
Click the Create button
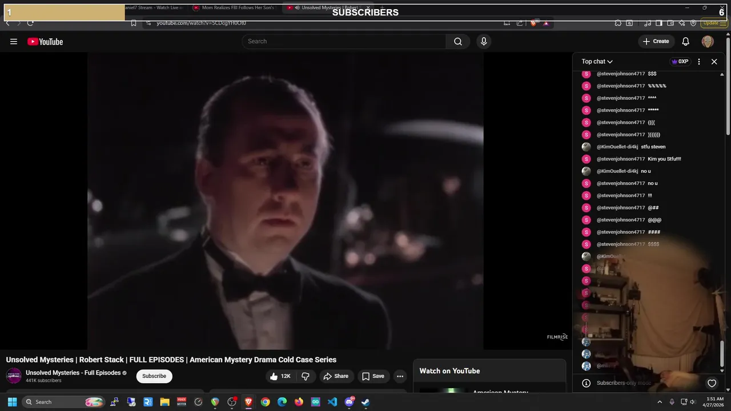[656, 41]
